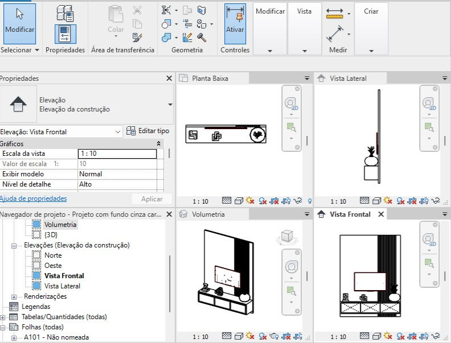This screenshot has width=451, height=343.
Task: Click temporary hide/isolate glasses in Vista Frontal bar
Action: (x=436, y=336)
